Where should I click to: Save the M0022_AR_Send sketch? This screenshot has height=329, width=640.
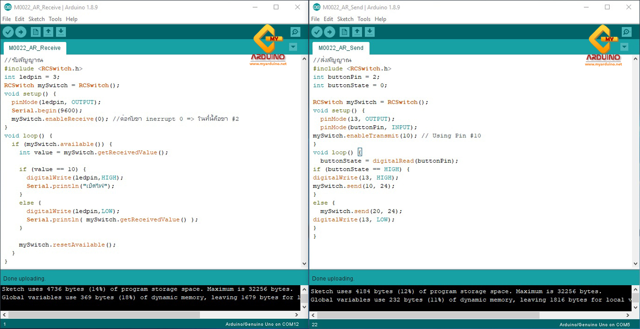click(369, 31)
